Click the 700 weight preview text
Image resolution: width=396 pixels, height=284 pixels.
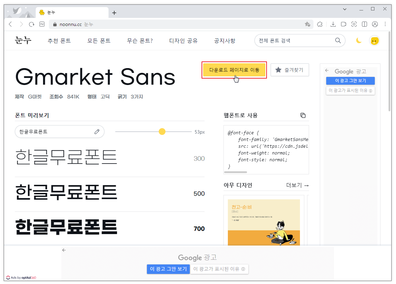(x=66, y=227)
